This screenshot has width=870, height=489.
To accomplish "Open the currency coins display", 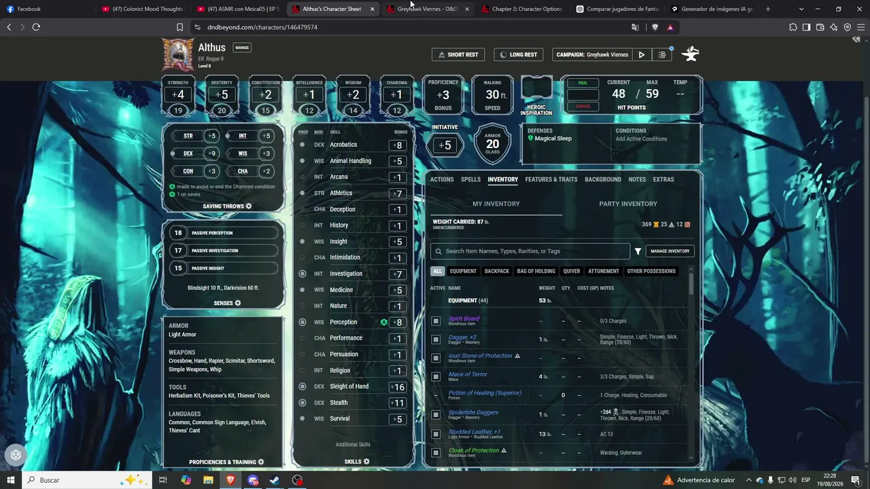I will click(666, 224).
